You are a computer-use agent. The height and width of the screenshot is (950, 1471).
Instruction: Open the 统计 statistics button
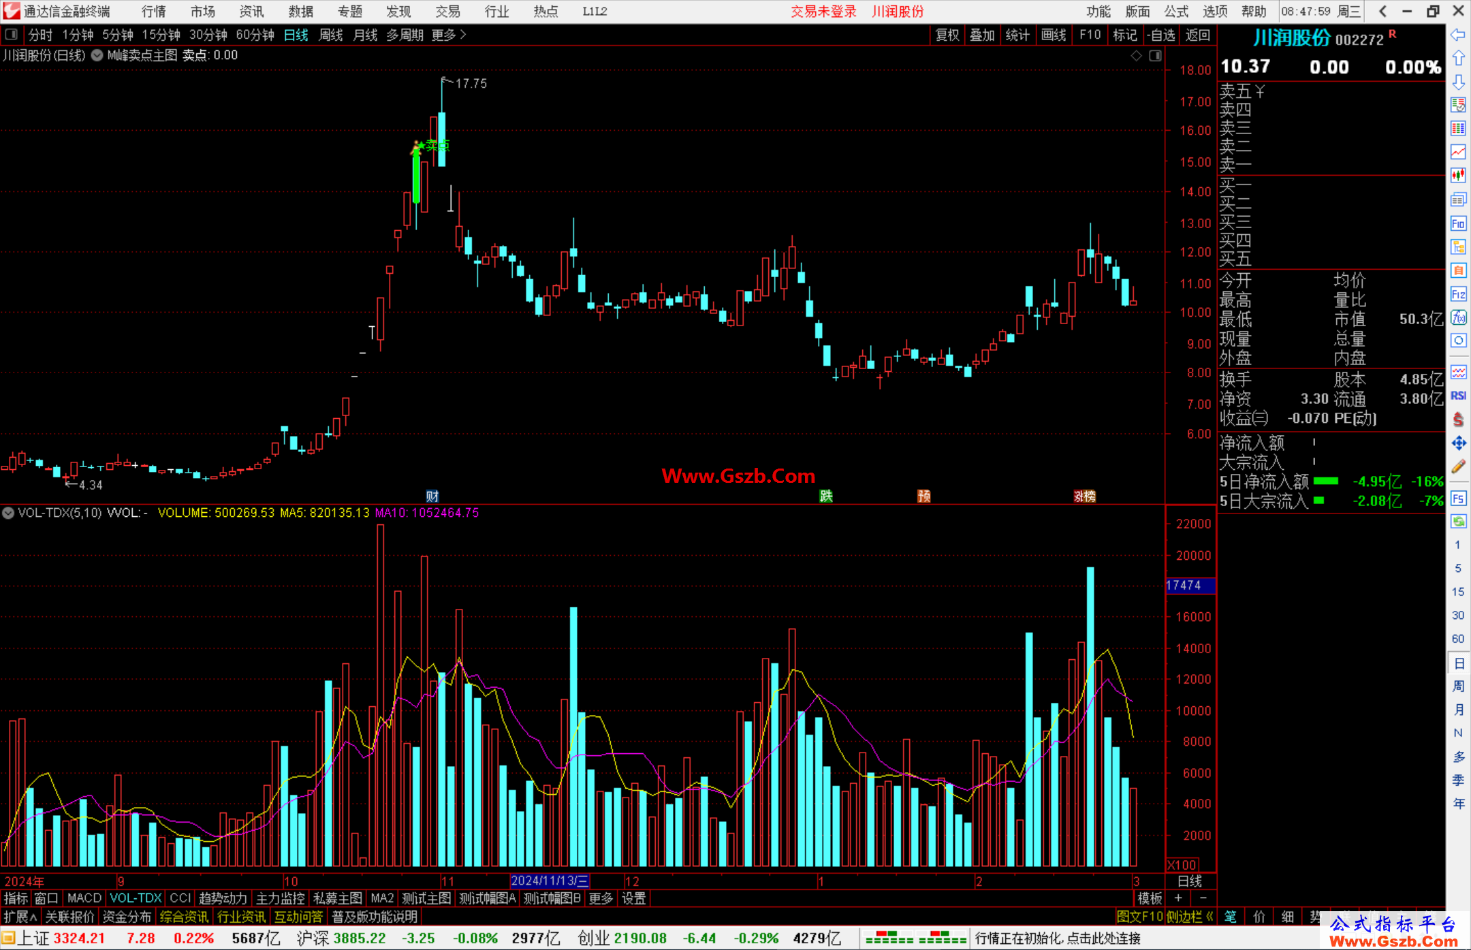1017,35
